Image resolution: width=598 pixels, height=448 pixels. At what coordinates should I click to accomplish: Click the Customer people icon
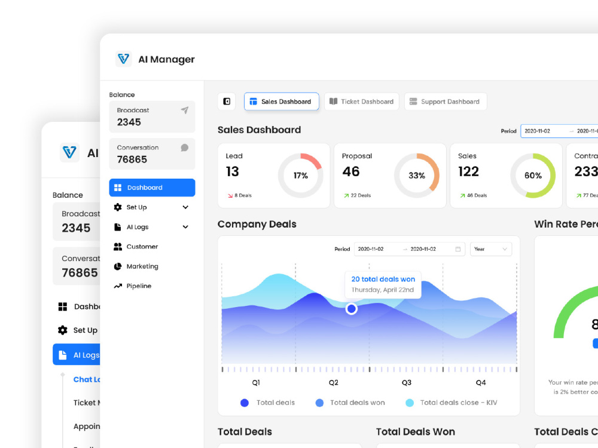point(118,247)
